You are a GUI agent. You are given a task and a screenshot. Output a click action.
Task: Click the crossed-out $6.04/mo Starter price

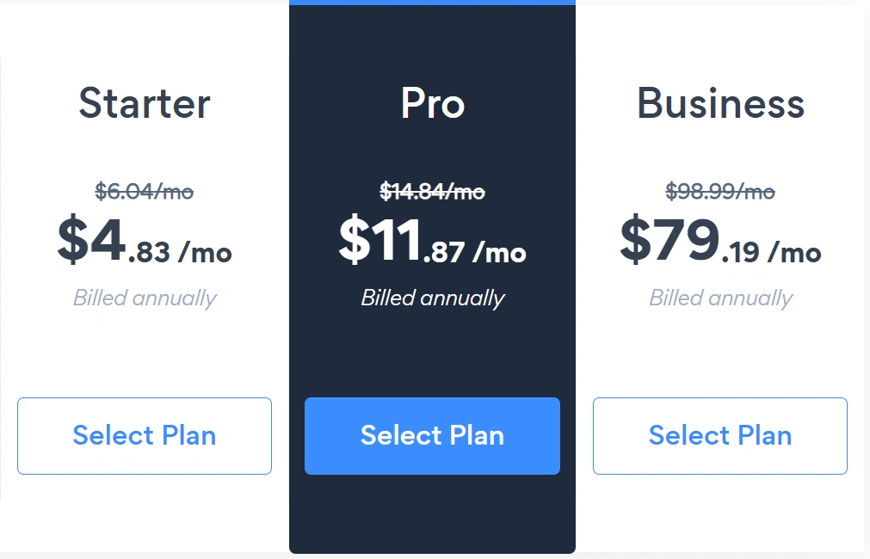[145, 191]
